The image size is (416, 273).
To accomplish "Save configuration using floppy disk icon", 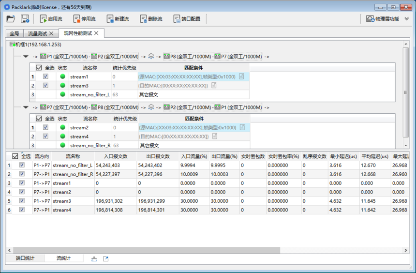I will point(25,18).
